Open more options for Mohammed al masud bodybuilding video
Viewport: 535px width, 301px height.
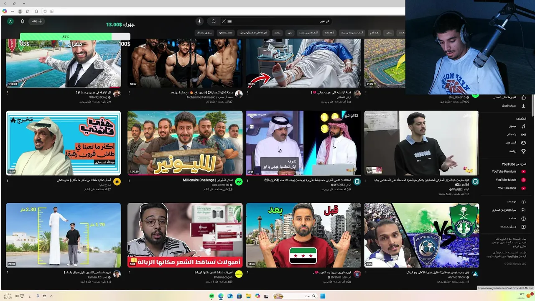click(129, 93)
